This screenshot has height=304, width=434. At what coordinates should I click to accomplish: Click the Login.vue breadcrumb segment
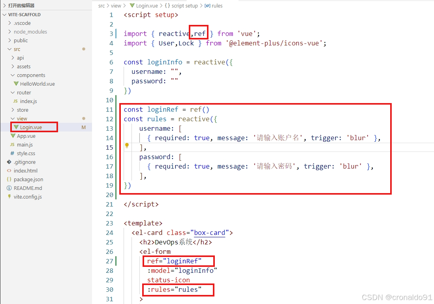coord(147,6)
